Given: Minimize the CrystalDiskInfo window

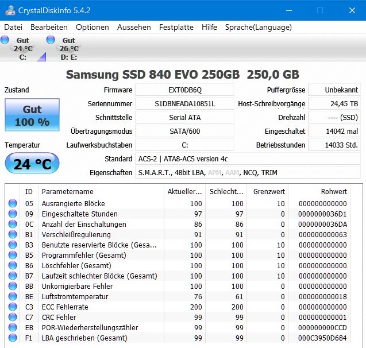Looking at the screenshot, I should pos(289,10).
